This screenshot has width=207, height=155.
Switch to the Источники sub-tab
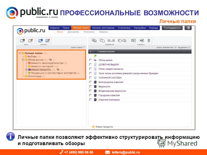pyautogui.click(x=89, y=32)
